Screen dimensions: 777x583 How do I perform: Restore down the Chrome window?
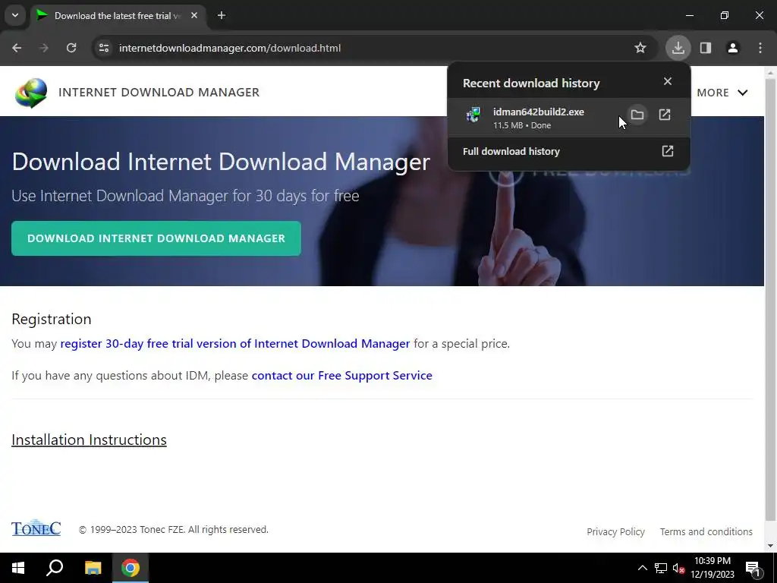click(x=725, y=15)
